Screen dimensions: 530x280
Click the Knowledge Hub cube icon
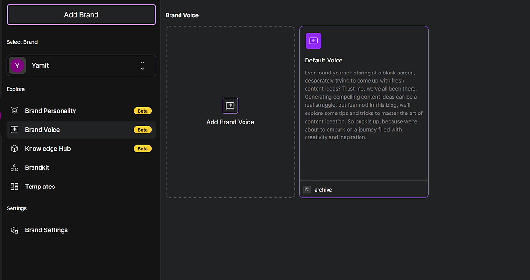pyautogui.click(x=14, y=149)
